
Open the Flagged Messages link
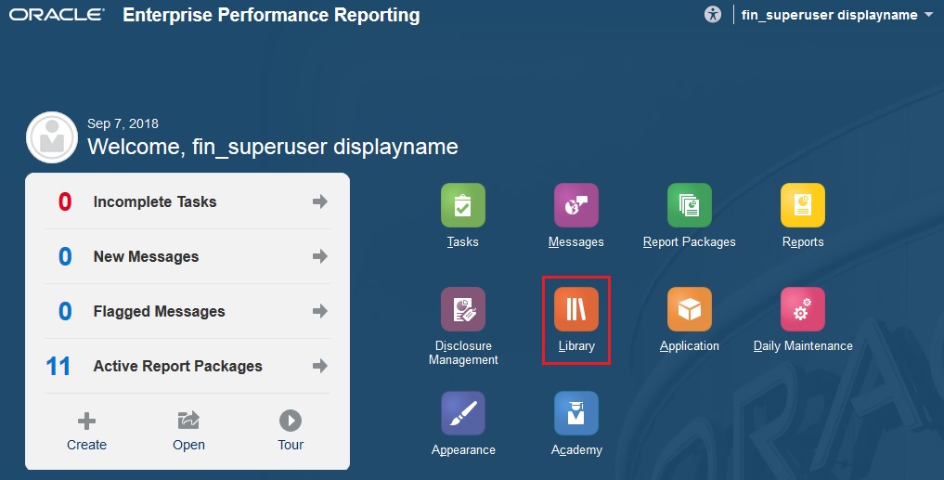pos(159,311)
